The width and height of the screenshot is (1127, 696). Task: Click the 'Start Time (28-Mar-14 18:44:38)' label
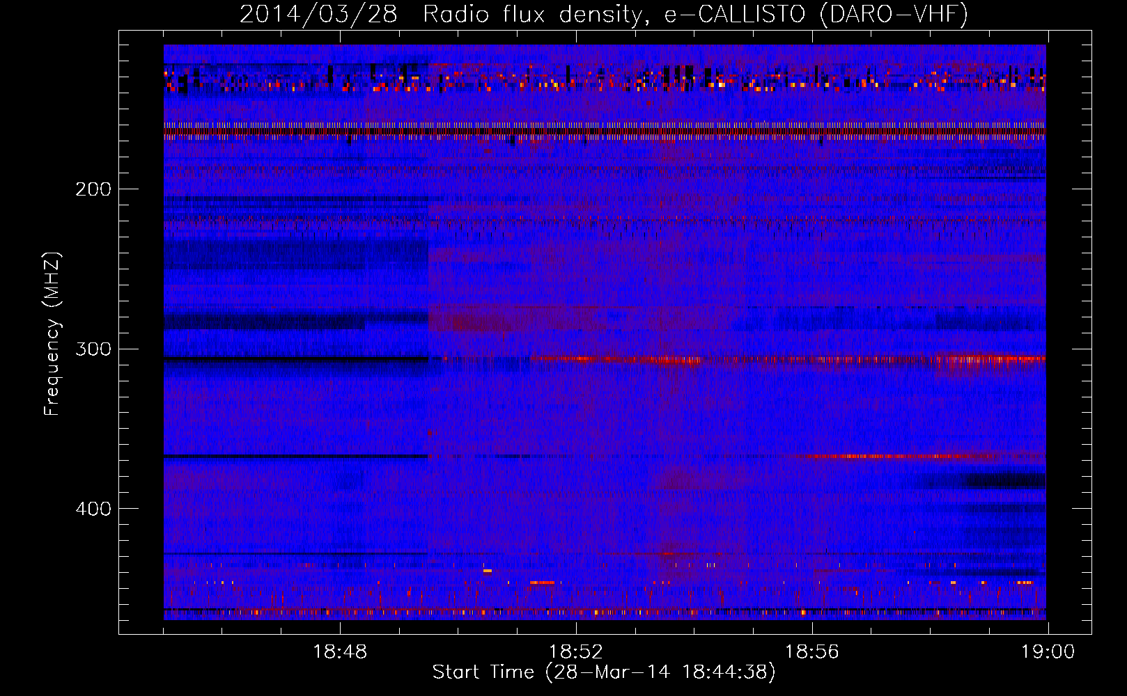[x=604, y=672]
